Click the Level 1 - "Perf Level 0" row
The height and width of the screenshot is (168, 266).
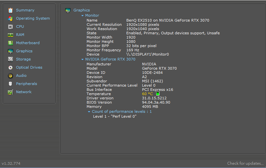(x=115, y=116)
